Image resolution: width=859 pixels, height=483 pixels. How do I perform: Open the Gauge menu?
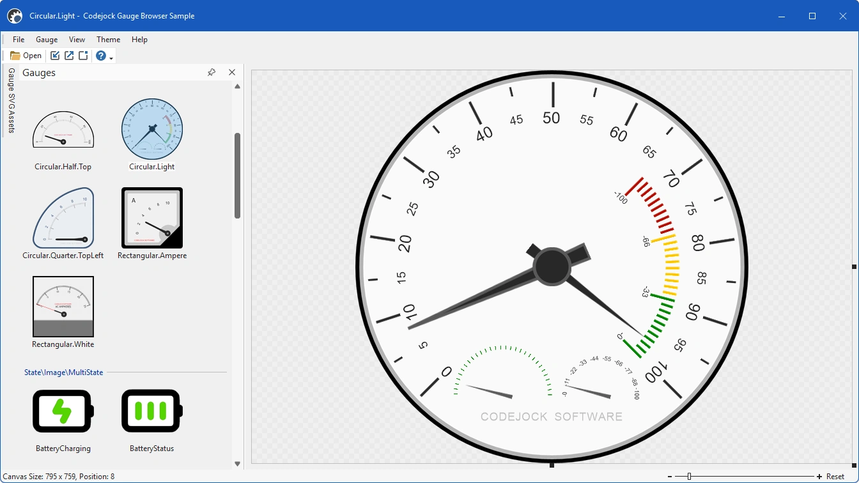[x=47, y=40]
